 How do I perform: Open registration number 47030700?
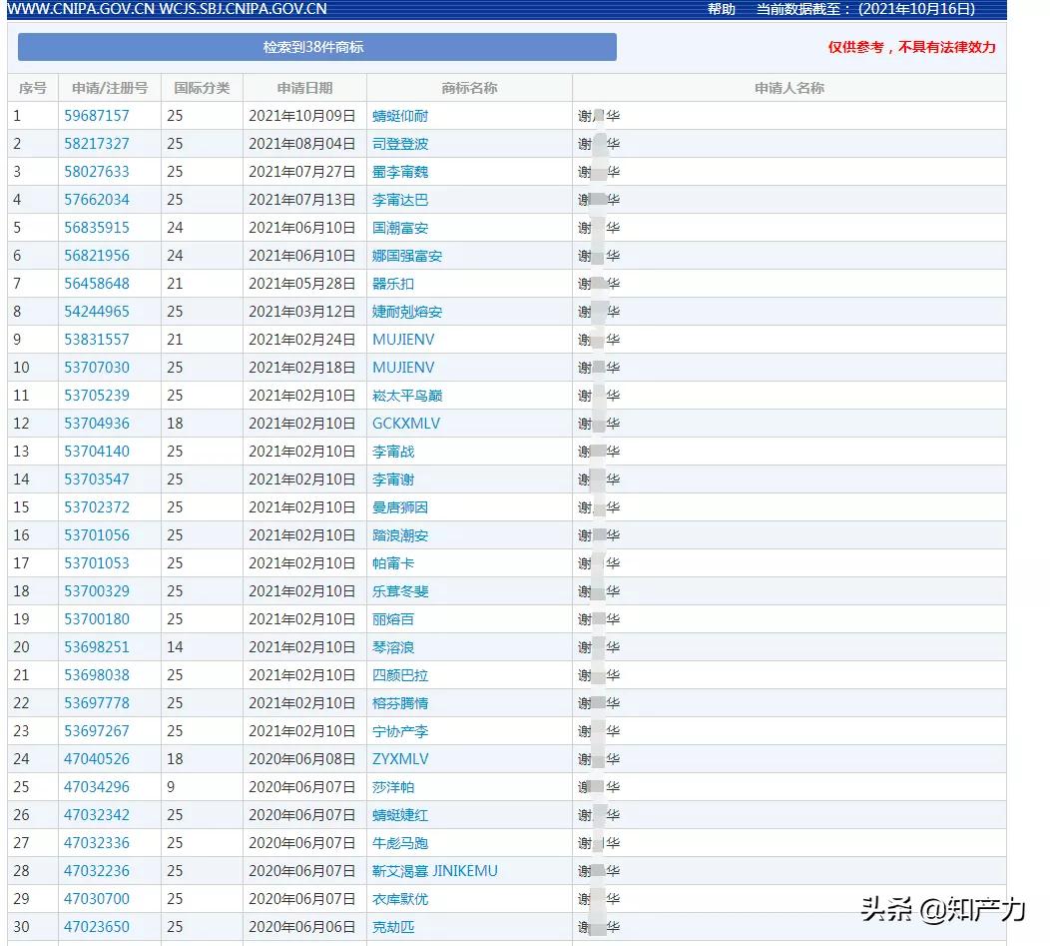coord(97,898)
